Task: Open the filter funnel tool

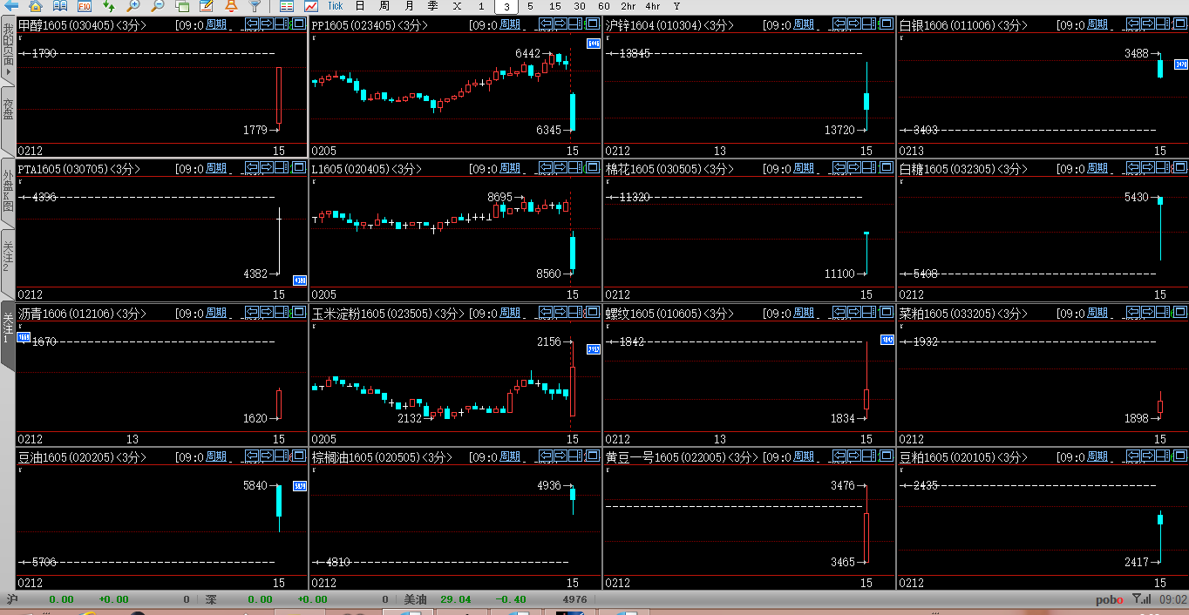Action: (255, 6)
